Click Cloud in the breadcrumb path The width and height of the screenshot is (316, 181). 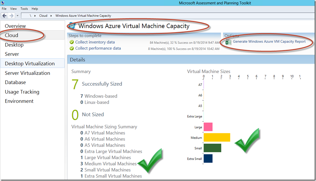pyautogui.click(x=43, y=16)
